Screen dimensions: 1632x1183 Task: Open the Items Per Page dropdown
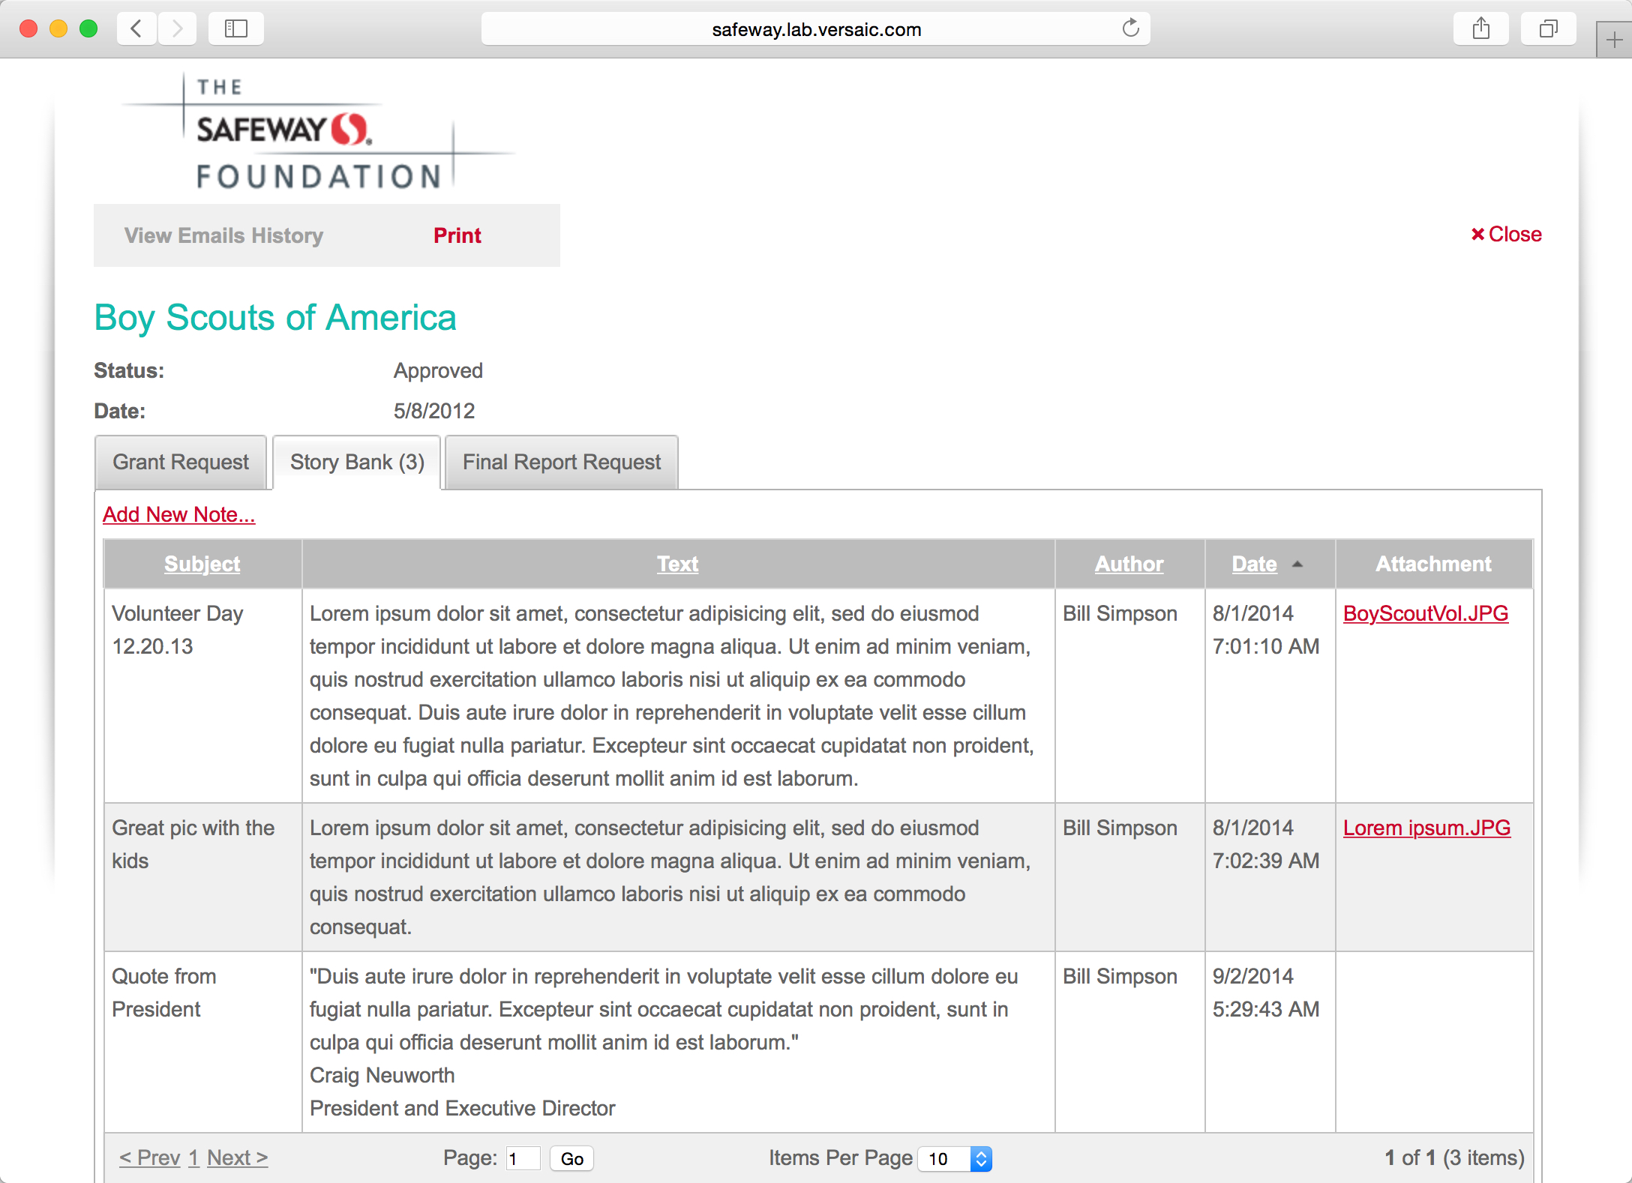click(x=955, y=1158)
